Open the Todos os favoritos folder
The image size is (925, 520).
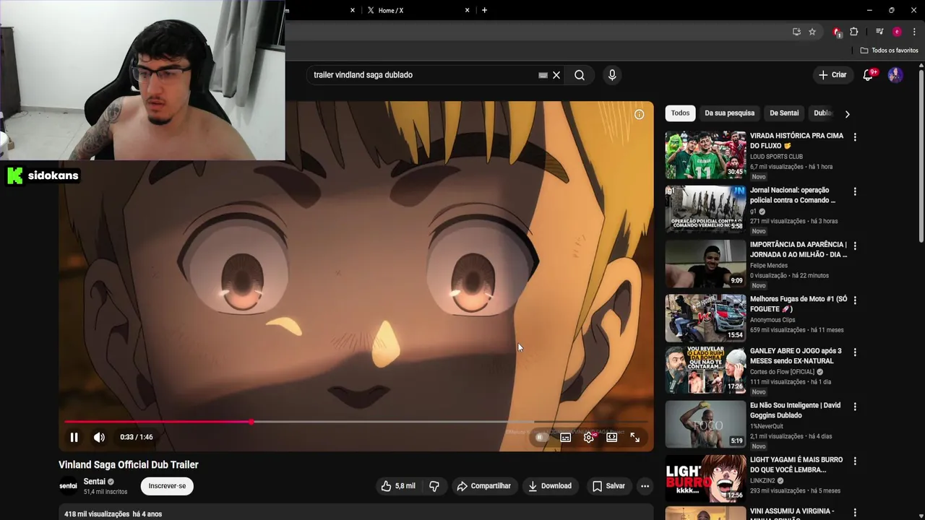pos(889,51)
